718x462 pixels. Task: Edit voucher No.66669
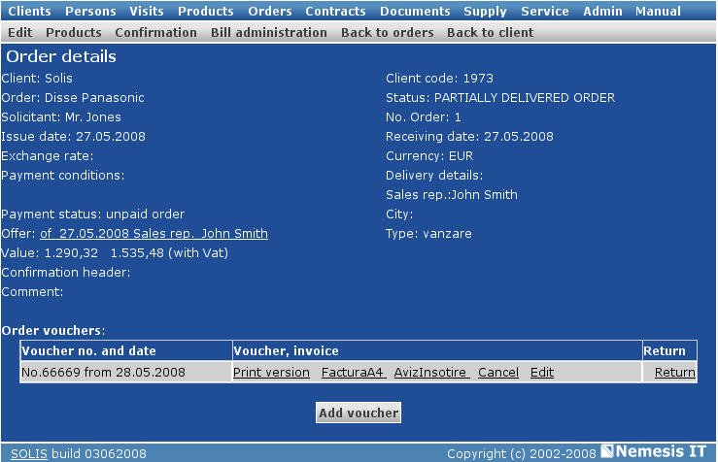(542, 373)
